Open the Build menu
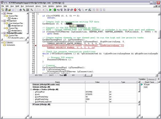Viewport: 161px width, 119px height. [17, 6]
